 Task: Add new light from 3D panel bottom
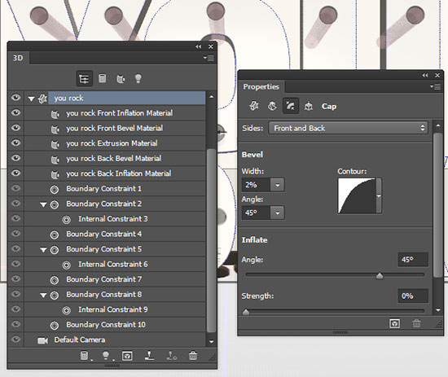(106, 356)
